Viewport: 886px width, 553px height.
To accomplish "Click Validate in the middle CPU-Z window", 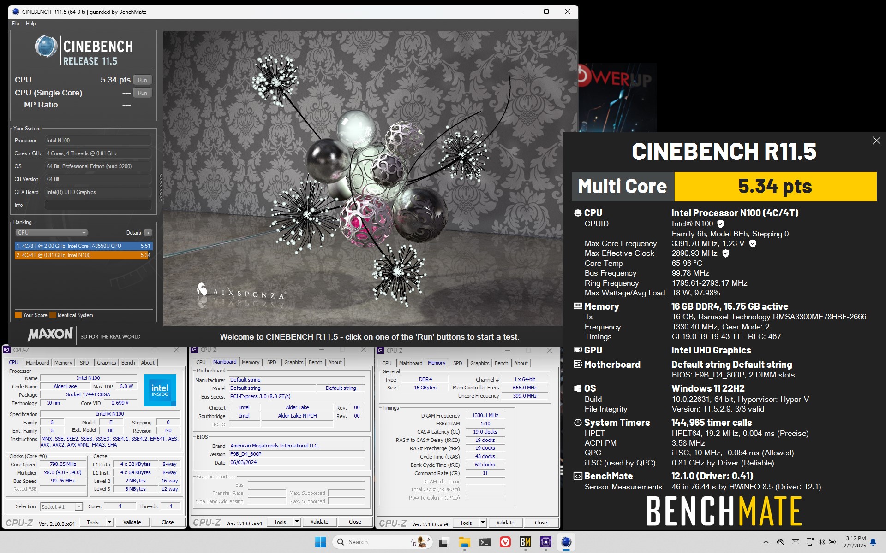I will tap(319, 522).
